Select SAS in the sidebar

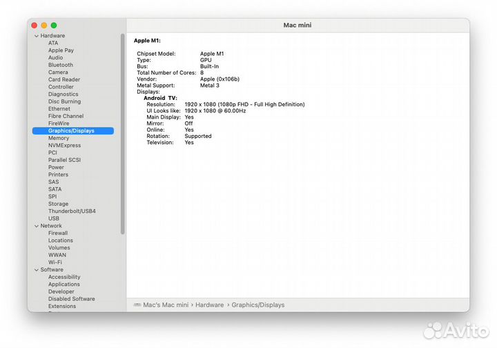pos(54,182)
